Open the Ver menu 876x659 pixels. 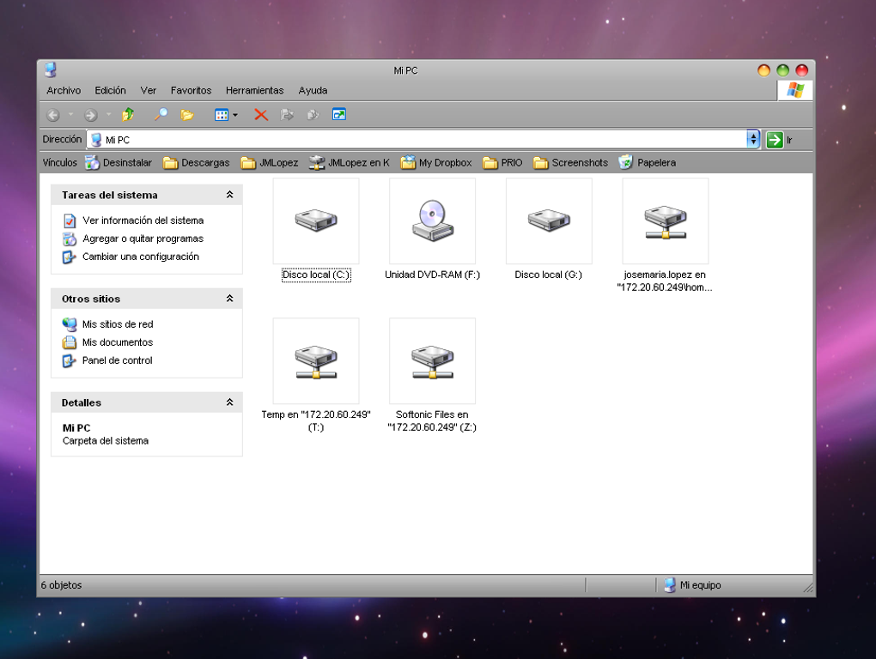pos(148,90)
